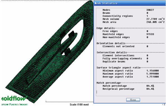Select the Maximum aspect ratio value 5.999000
This screenshot has height=106, width=166.
153,74
